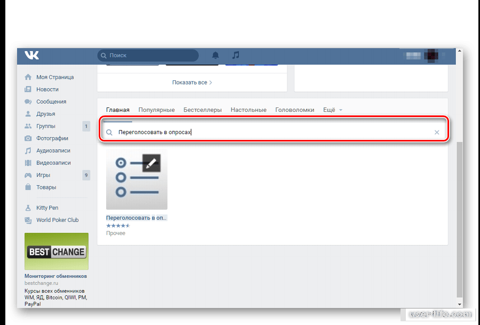480x325 pixels.
Task: Click the flask icon beside Kitty Pen
Action: click(x=28, y=207)
